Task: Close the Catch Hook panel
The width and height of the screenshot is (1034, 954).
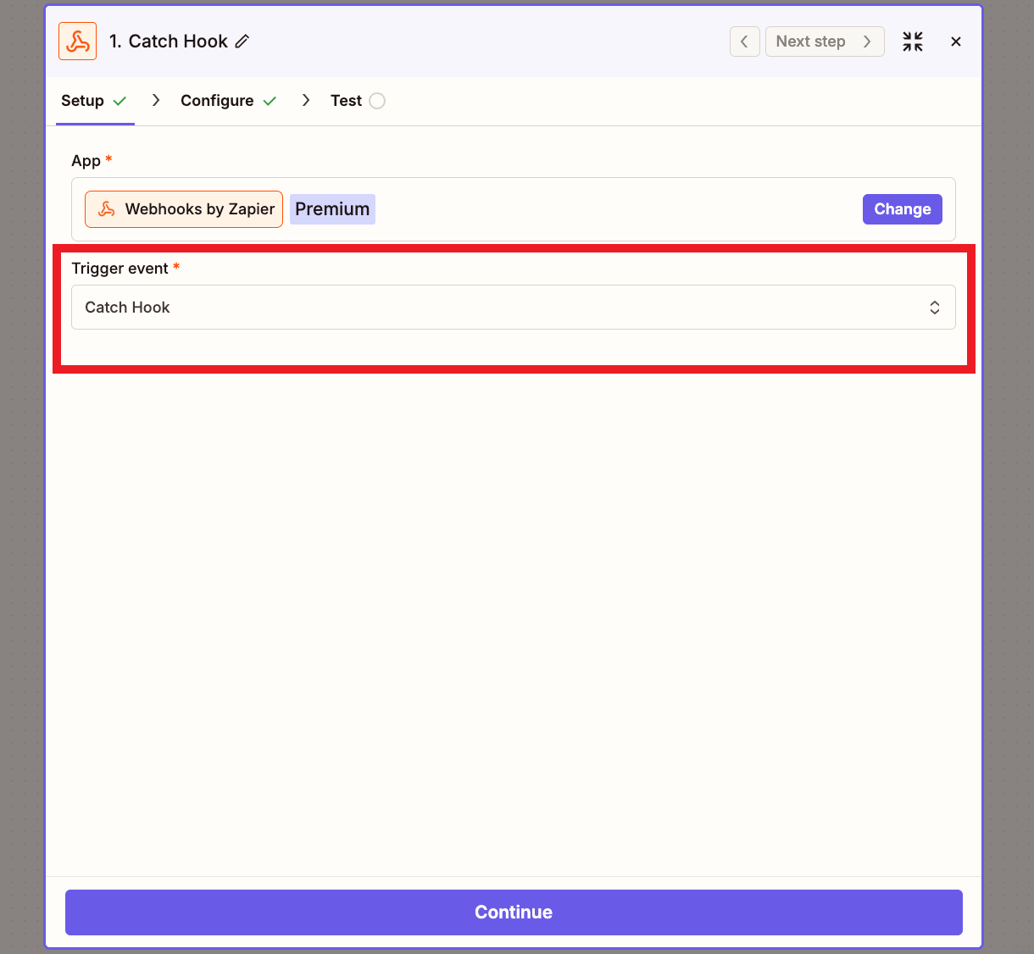Action: pos(956,42)
